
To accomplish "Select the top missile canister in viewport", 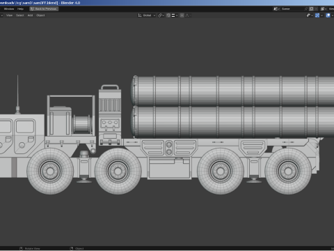I will 232,91.
